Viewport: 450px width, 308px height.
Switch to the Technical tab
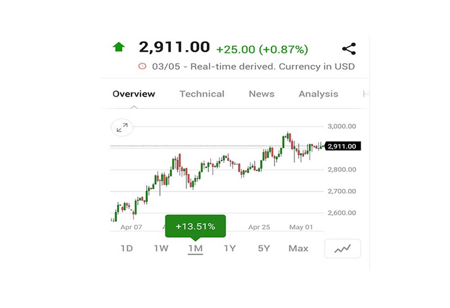point(202,94)
